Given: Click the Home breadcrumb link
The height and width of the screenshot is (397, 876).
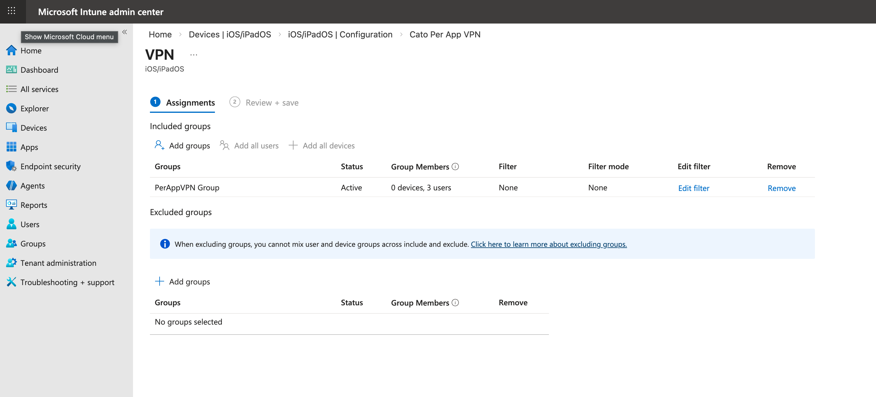Looking at the screenshot, I should (160, 34).
